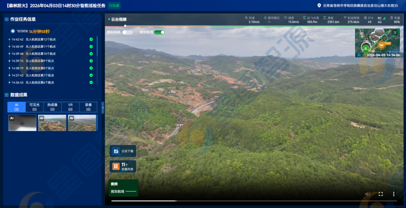Open the third AI thumbnail with highway
This screenshot has height=208, width=406.
(82, 123)
